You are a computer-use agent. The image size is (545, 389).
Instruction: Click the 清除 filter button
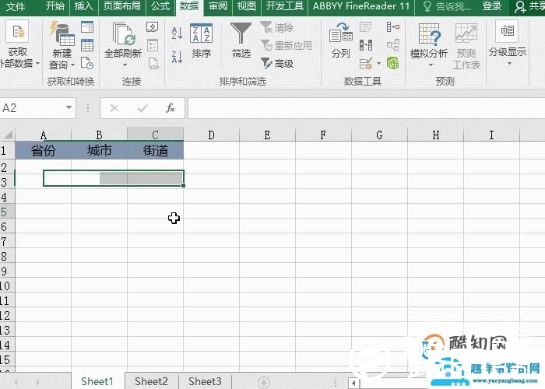pos(277,27)
